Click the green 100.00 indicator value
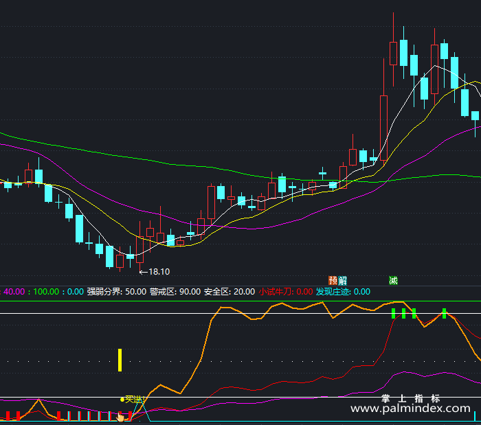Viewport: 481px width, 425px height. (x=46, y=292)
